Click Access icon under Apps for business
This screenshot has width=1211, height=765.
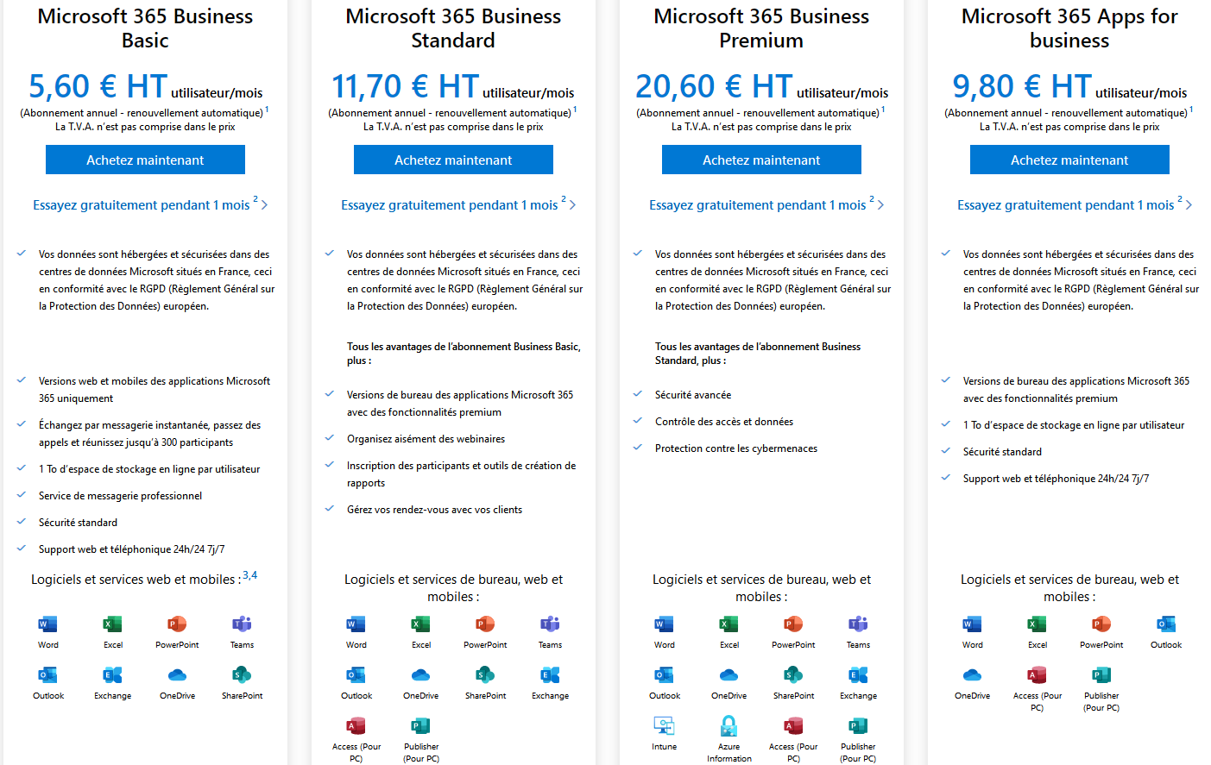[1038, 675]
